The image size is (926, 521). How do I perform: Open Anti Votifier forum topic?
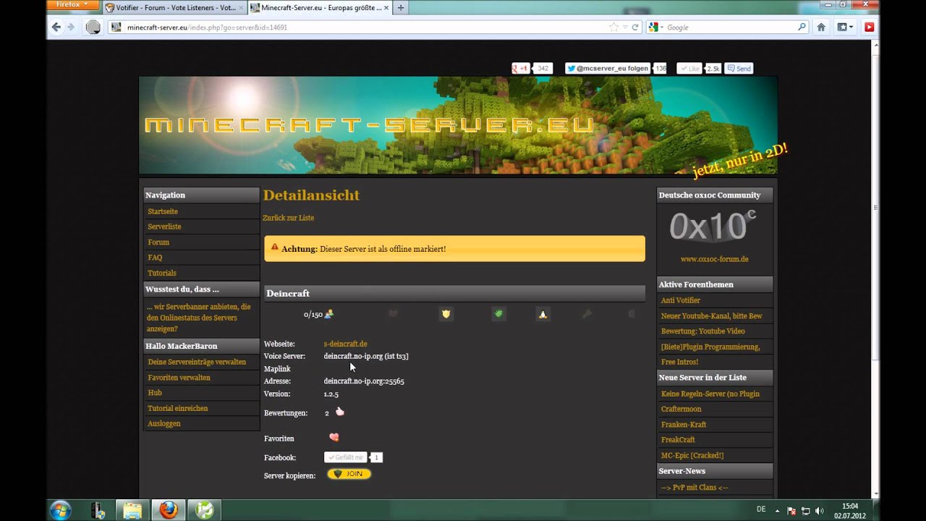[x=680, y=300]
